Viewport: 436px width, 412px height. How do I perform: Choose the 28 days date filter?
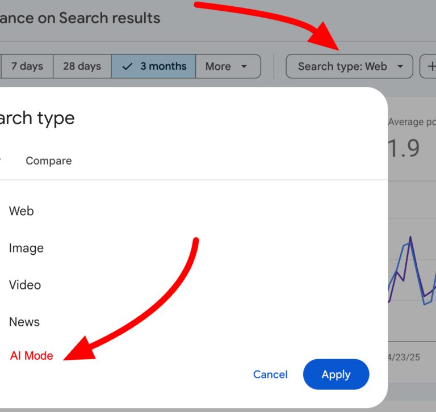82,66
